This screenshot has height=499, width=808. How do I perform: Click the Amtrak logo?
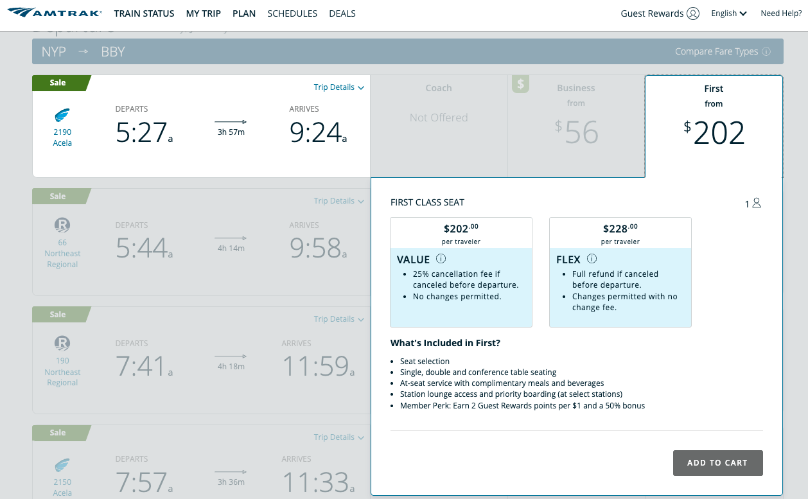(55, 13)
